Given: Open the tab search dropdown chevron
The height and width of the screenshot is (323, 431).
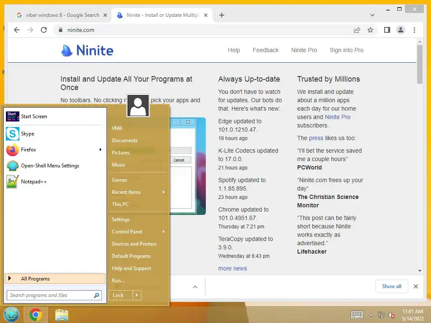Looking at the screenshot, I should tap(372, 15).
